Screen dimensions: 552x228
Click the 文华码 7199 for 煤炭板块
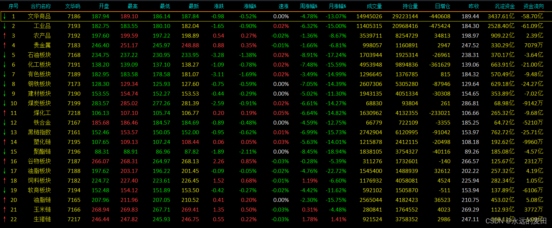pyautogui.click(x=74, y=103)
